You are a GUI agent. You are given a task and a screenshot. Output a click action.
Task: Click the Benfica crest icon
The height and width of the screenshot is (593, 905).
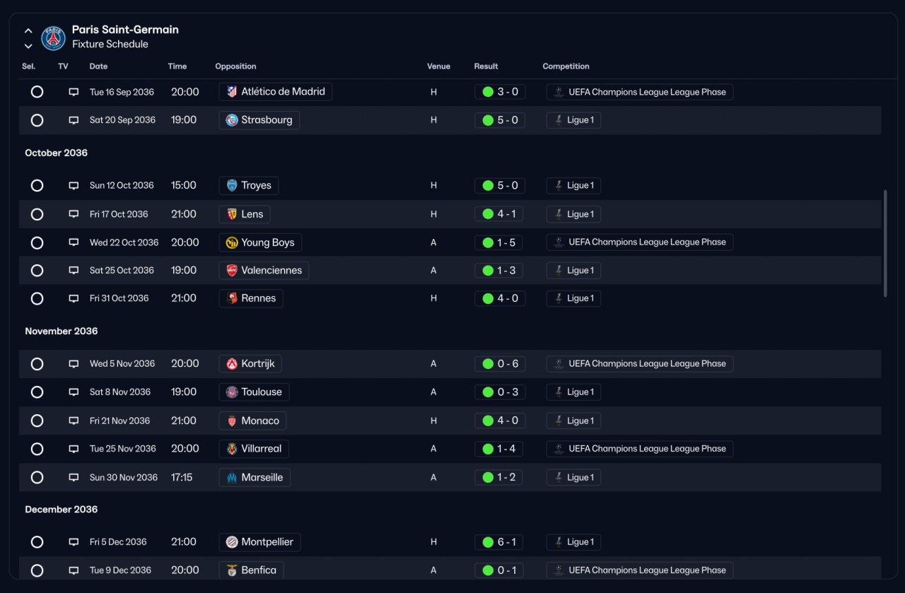pos(232,570)
